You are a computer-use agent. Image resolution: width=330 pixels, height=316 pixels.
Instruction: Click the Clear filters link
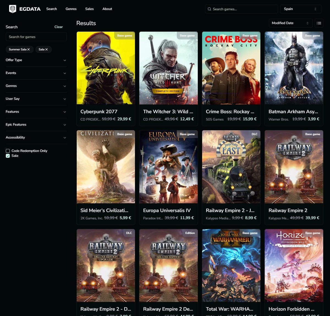click(x=59, y=27)
